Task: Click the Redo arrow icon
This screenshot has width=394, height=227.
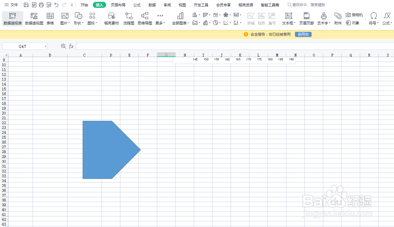Action: pos(64,5)
